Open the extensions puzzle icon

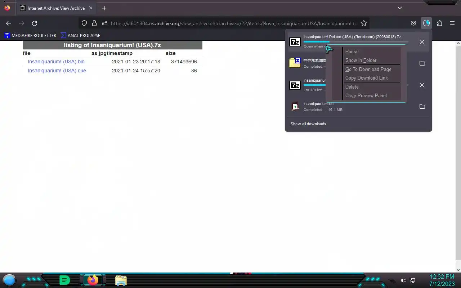439,23
